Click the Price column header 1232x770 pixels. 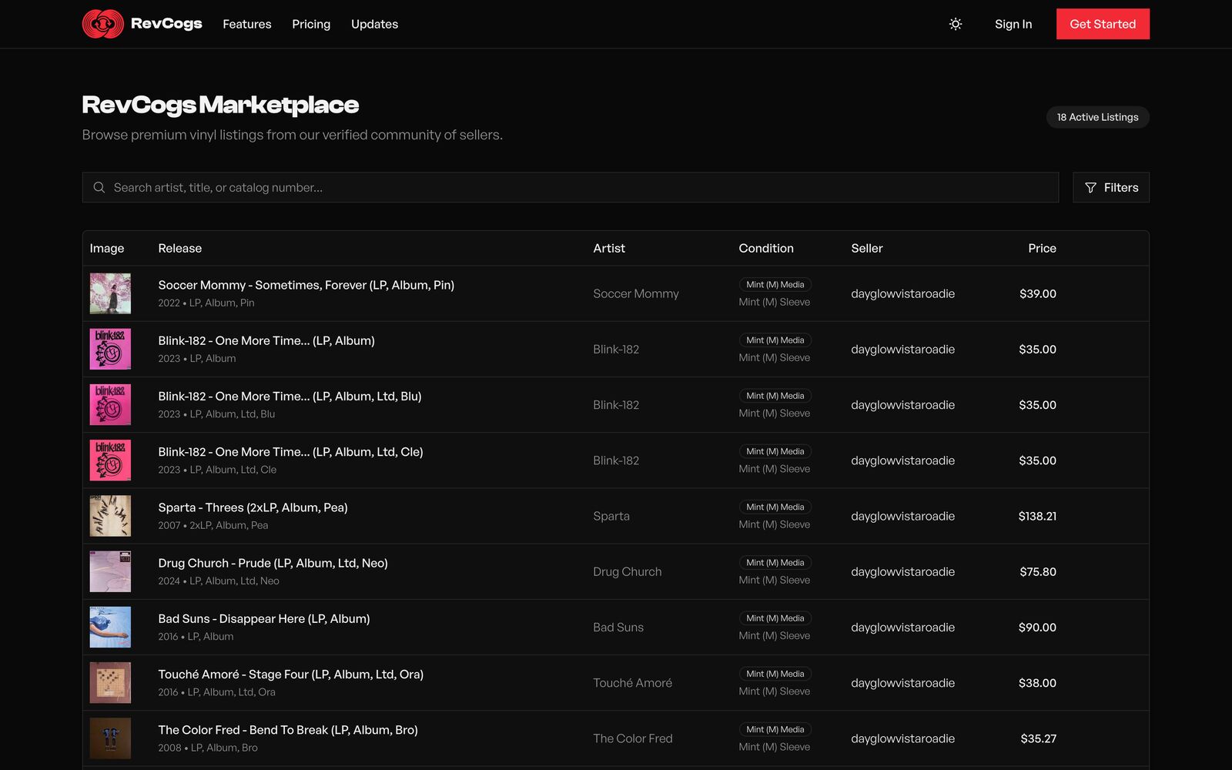pos(1042,248)
